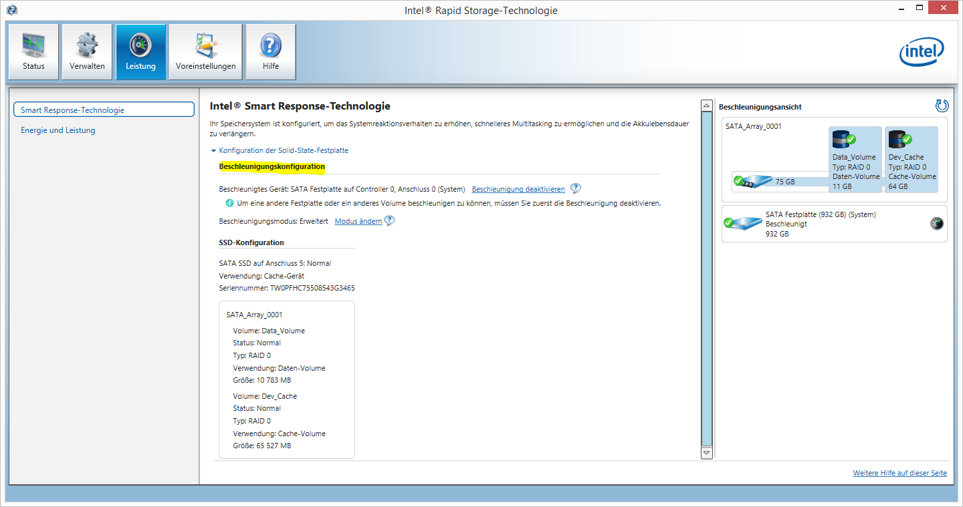Viewport: 963px width, 507px height.
Task: Click Größe: 10 783 MB text
Action: pyautogui.click(x=262, y=380)
